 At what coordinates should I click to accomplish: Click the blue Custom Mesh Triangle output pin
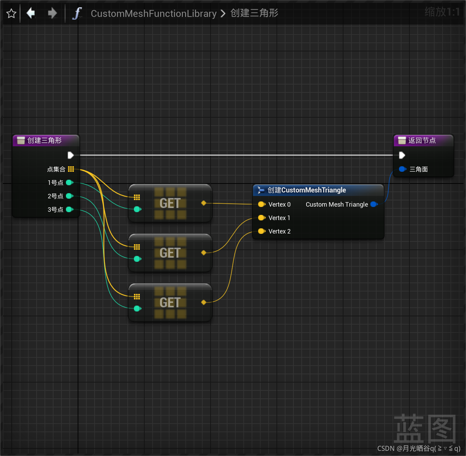(x=374, y=204)
